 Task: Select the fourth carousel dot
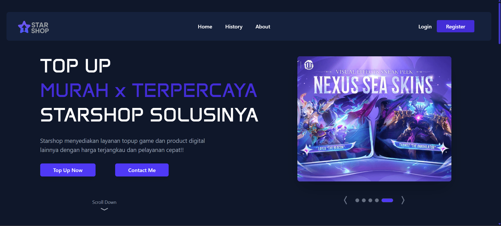point(377,200)
